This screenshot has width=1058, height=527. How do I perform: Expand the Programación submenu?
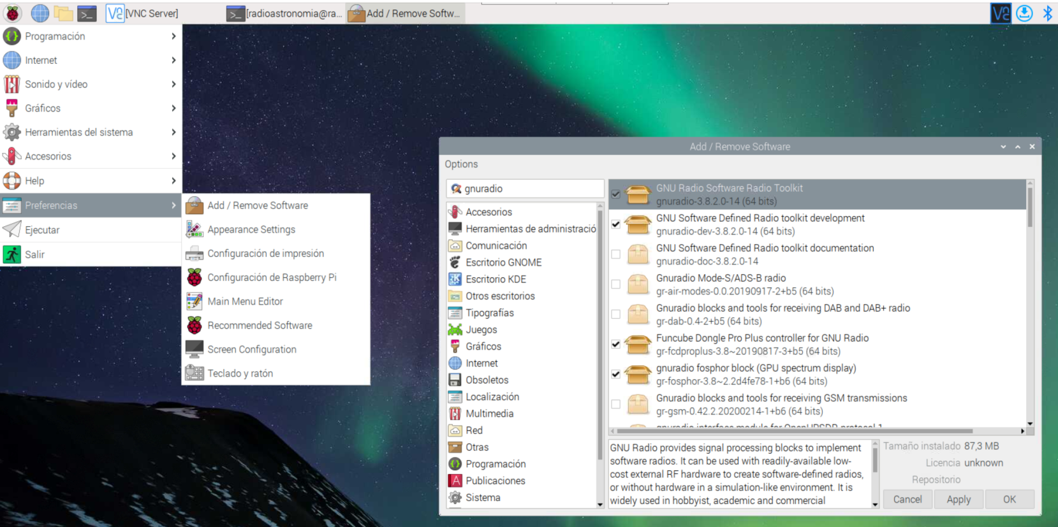click(x=91, y=36)
